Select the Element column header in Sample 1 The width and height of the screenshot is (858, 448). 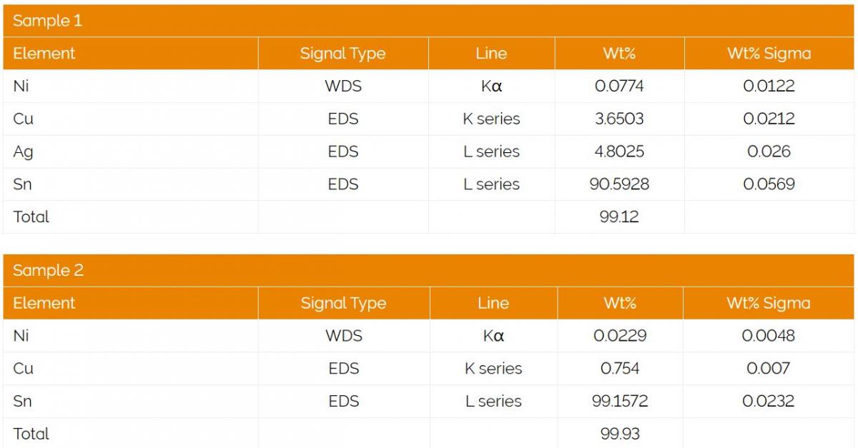click(44, 54)
